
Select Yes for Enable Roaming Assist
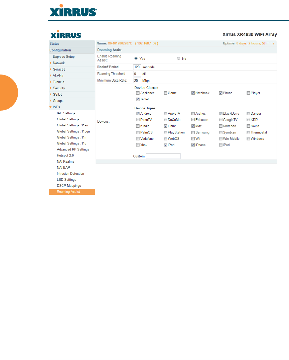pos(136,58)
